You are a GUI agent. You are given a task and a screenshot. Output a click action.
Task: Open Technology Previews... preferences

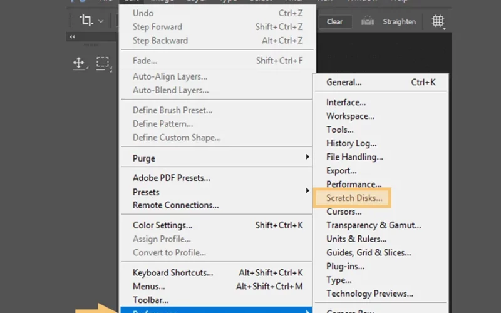[x=381, y=294]
